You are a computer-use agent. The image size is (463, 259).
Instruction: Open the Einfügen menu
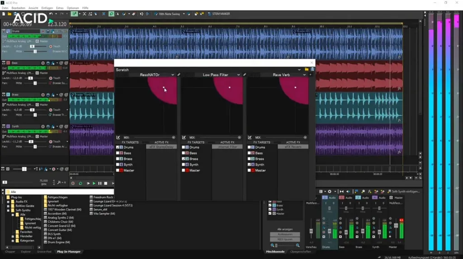point(47,8)
